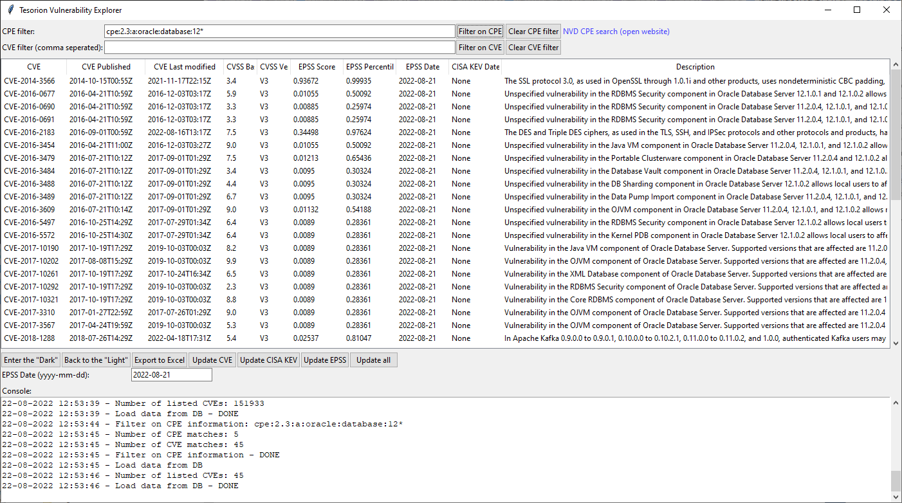Open the NVD CPE search website link

click(x=616, y=31)
